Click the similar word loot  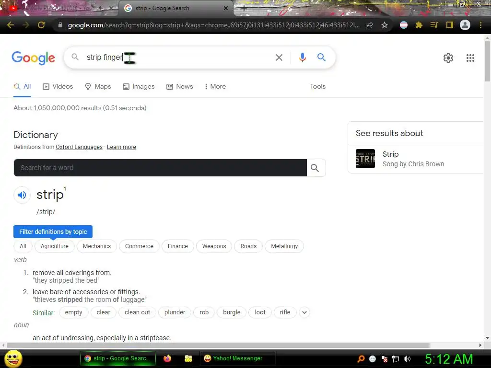point(260,312)
